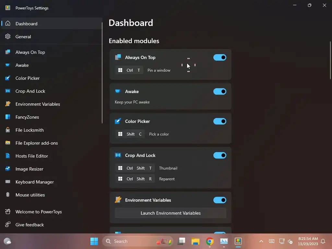The height and width of the screenshot is (249, 332).
Task: Click the Awake card icon in dashboard
Action: click(118, 91)
